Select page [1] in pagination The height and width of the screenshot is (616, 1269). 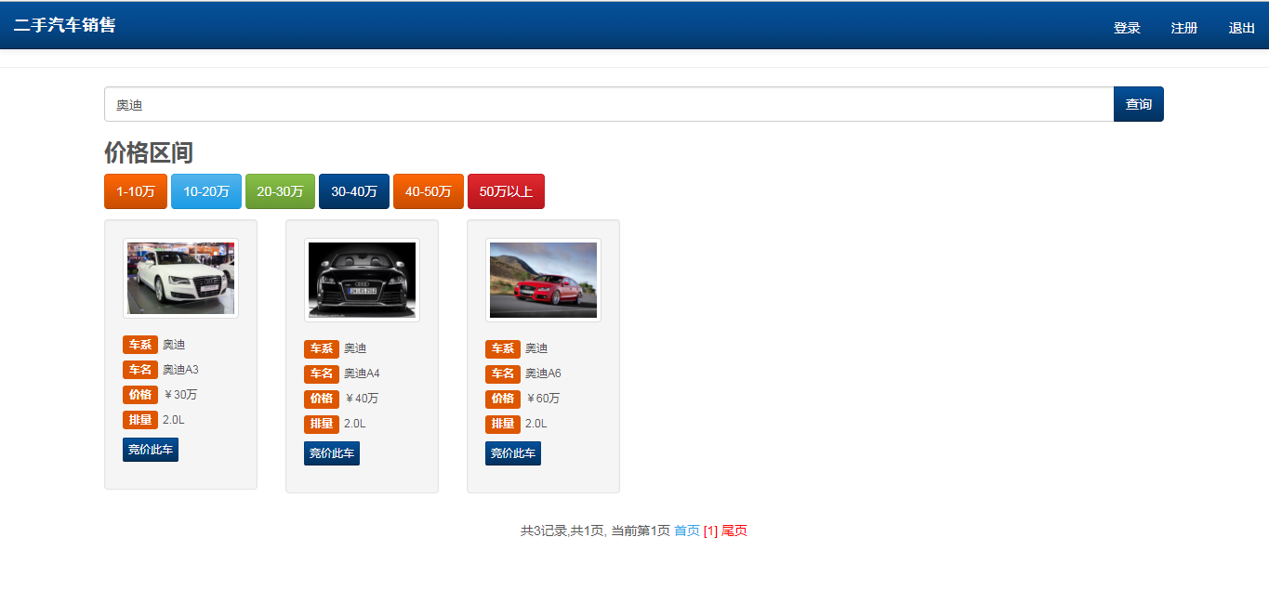(710, 531)
